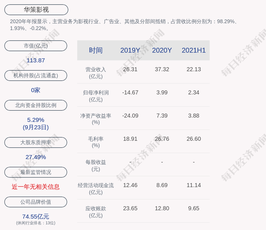Click the receivables cell 12.80
Screen dimensions: 266x230
(x=162, y=208)
